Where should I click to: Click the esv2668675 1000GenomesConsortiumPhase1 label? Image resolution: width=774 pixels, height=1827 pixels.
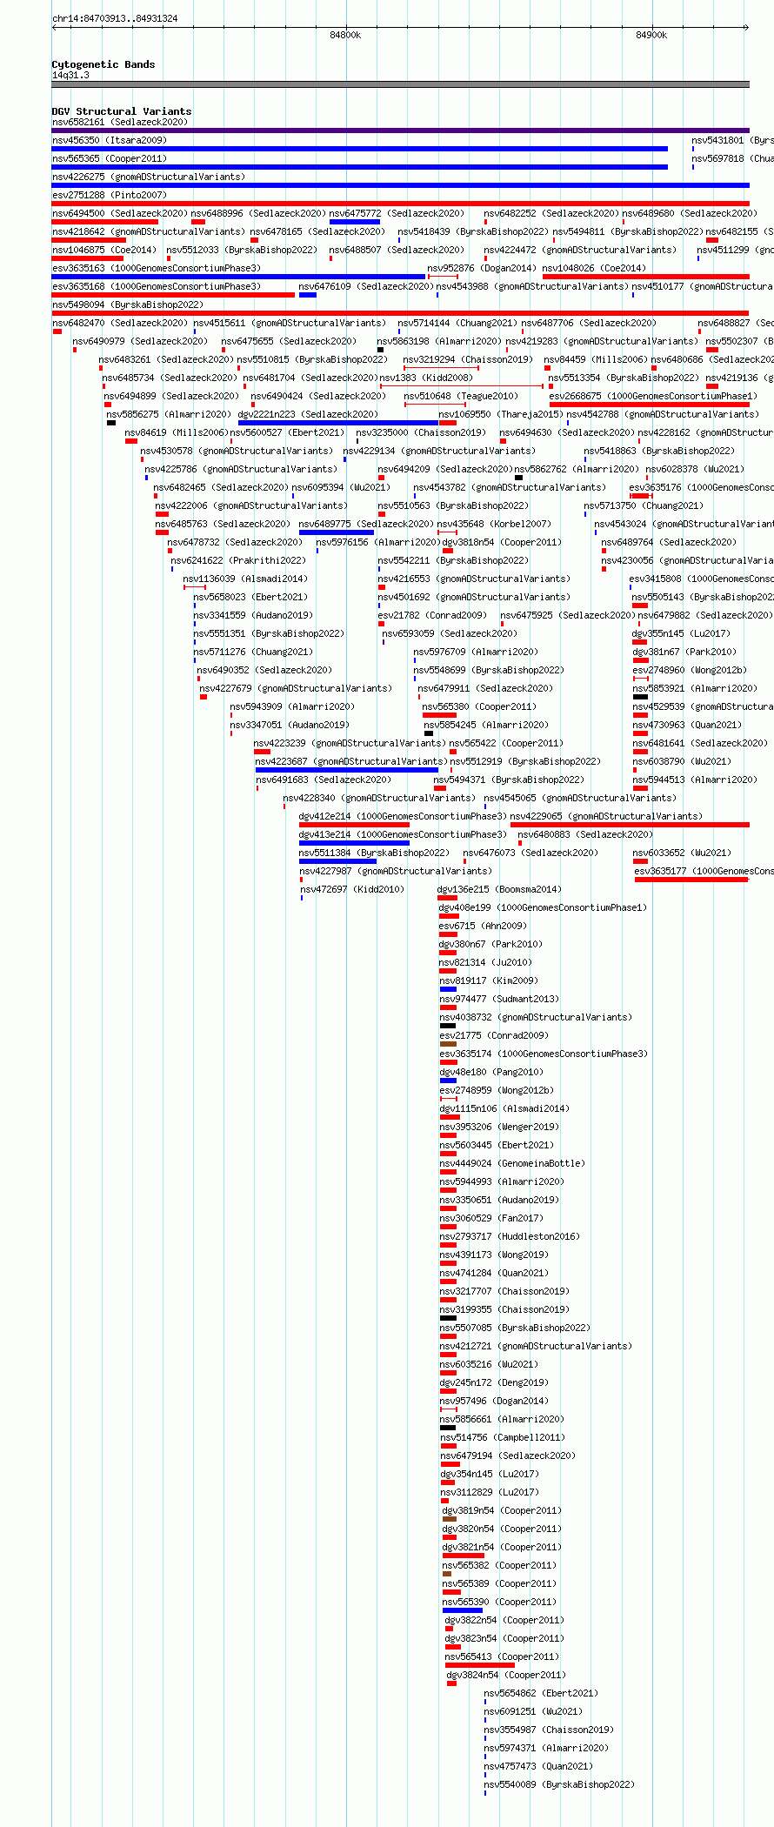652,396
